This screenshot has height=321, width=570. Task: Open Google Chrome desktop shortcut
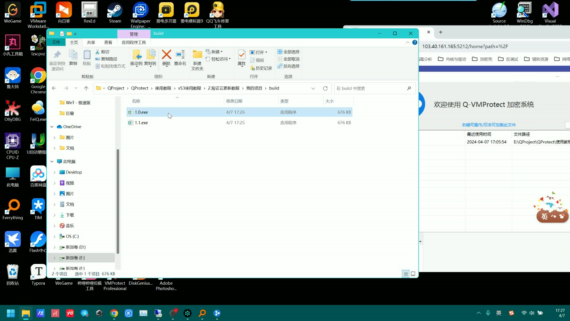[38, 81]
